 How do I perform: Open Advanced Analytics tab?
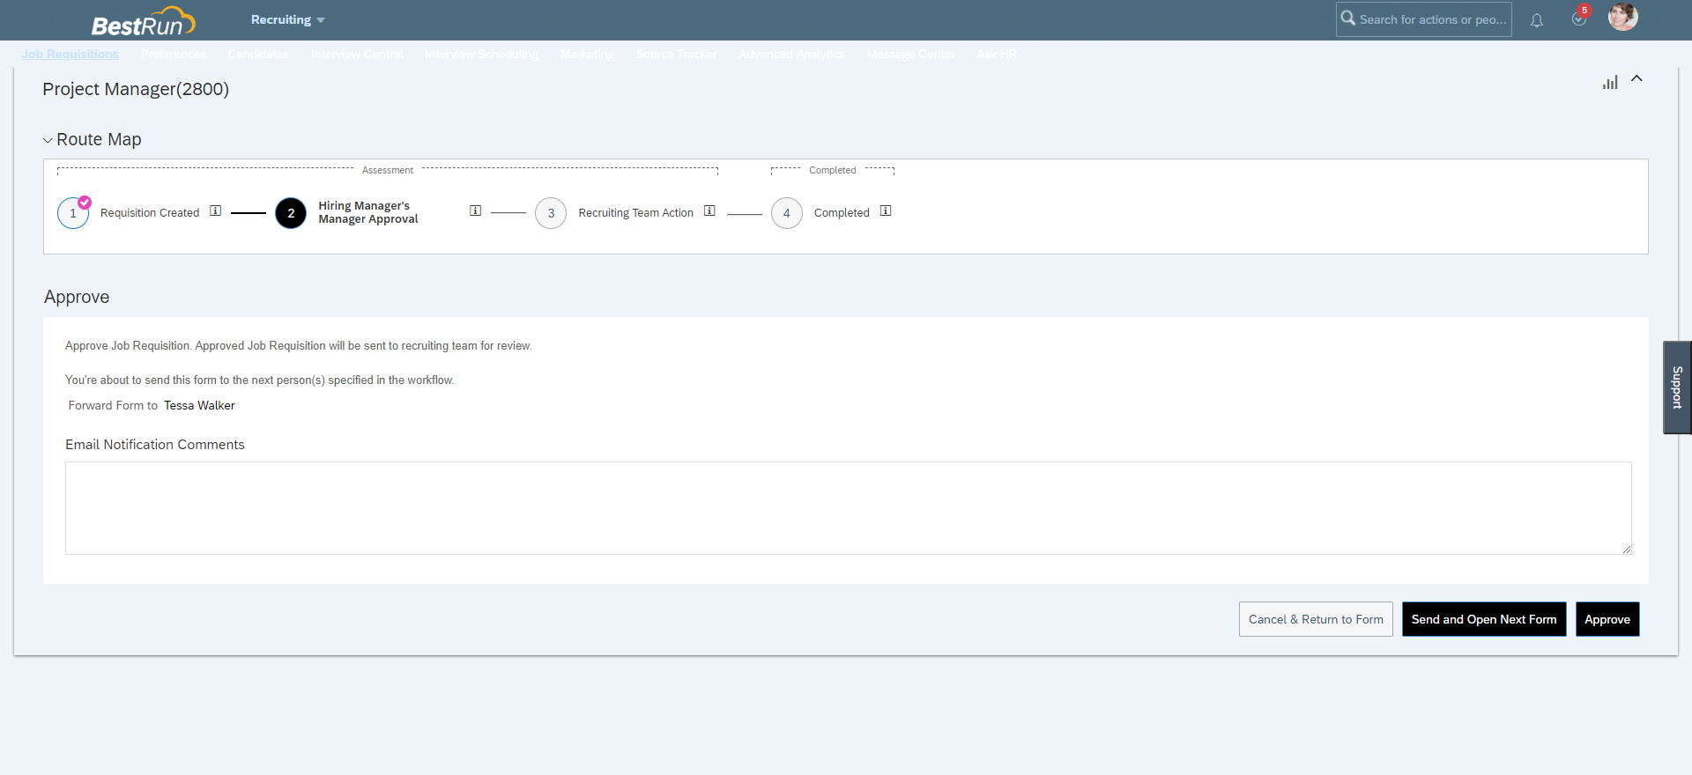791,54
